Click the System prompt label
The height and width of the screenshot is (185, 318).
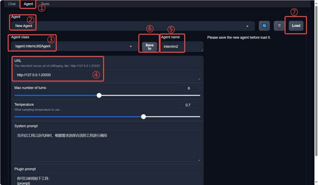point(26,126)
